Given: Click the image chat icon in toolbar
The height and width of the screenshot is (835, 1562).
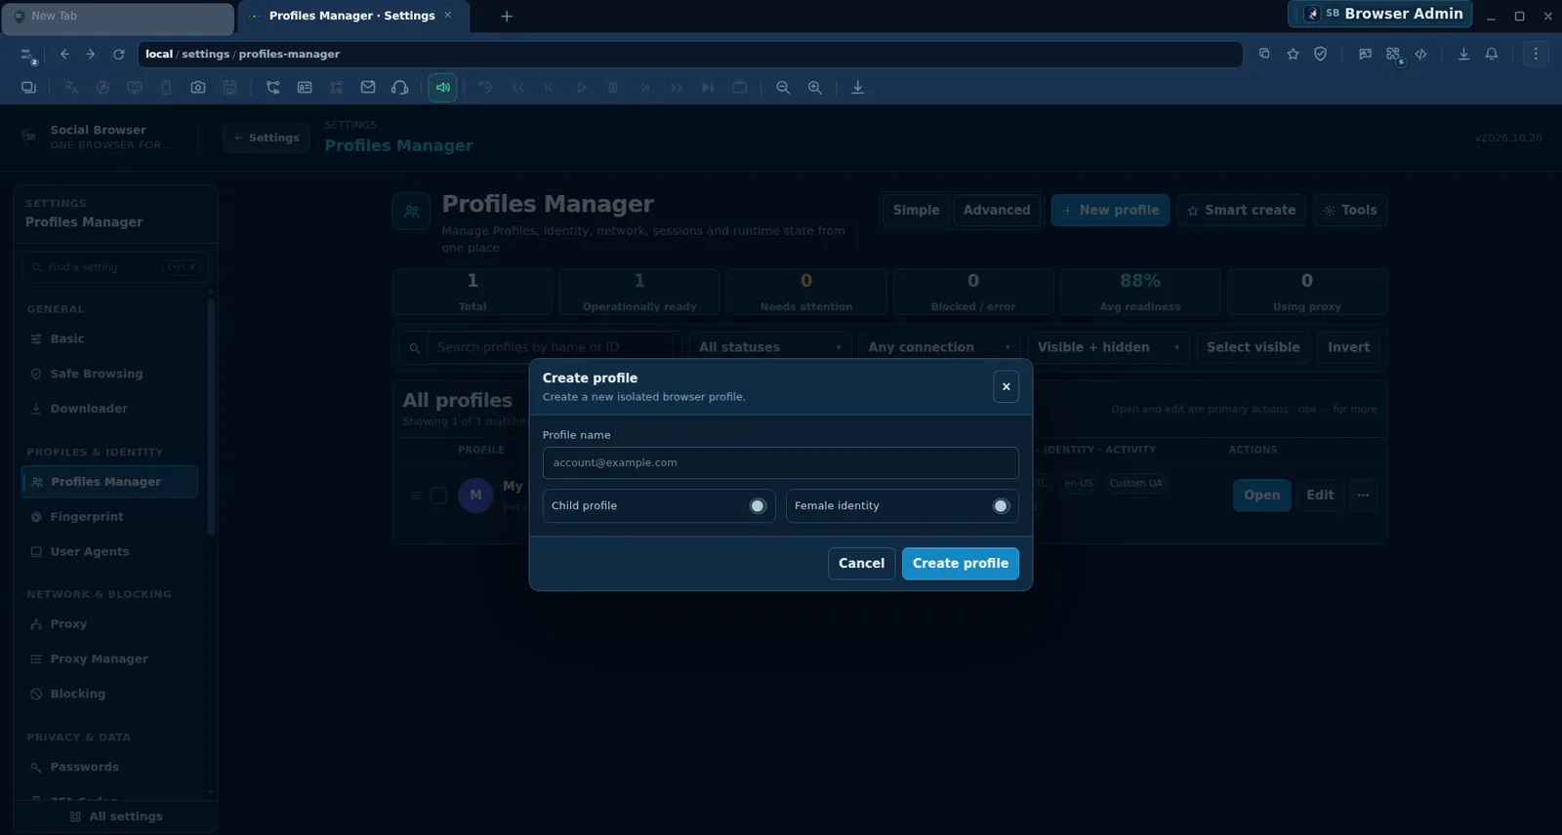Looking at the screenshot, I should (x=1365, y=55).
